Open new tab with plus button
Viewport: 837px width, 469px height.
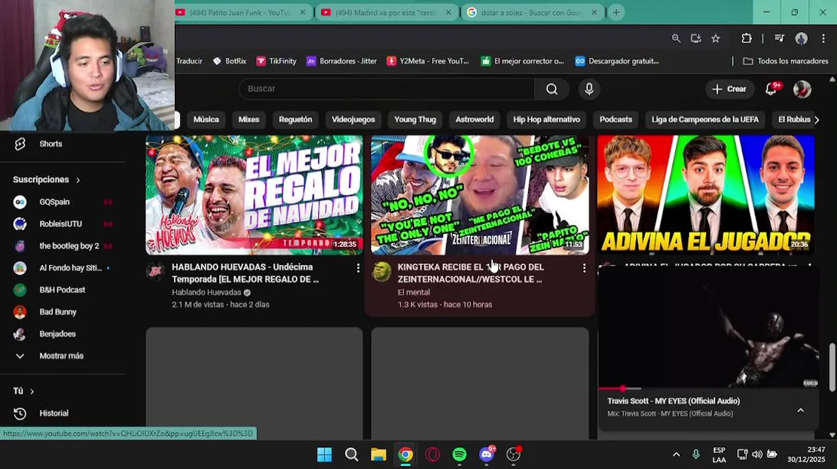(x=616, y=12)
